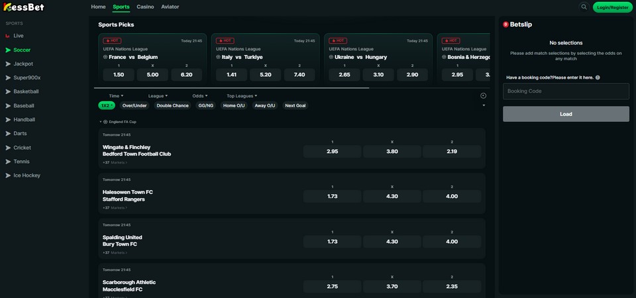Select the Away O/U market filter

pyautogui.click(x=265, y=105)
